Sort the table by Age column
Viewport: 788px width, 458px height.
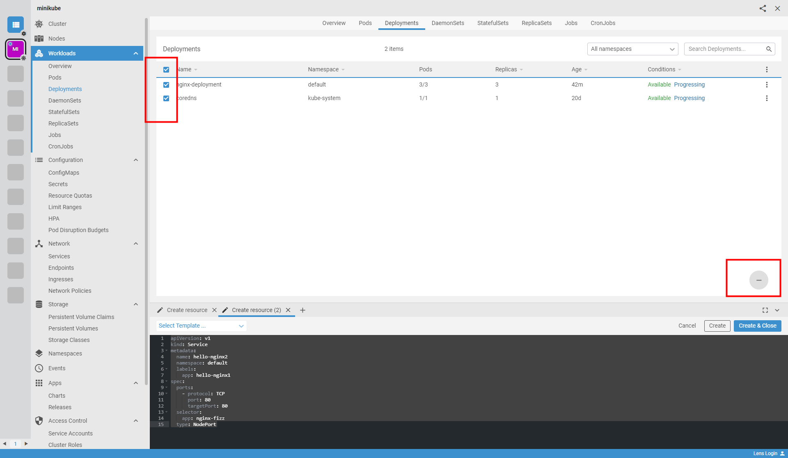pyautogui.click(x=579, y=69)
